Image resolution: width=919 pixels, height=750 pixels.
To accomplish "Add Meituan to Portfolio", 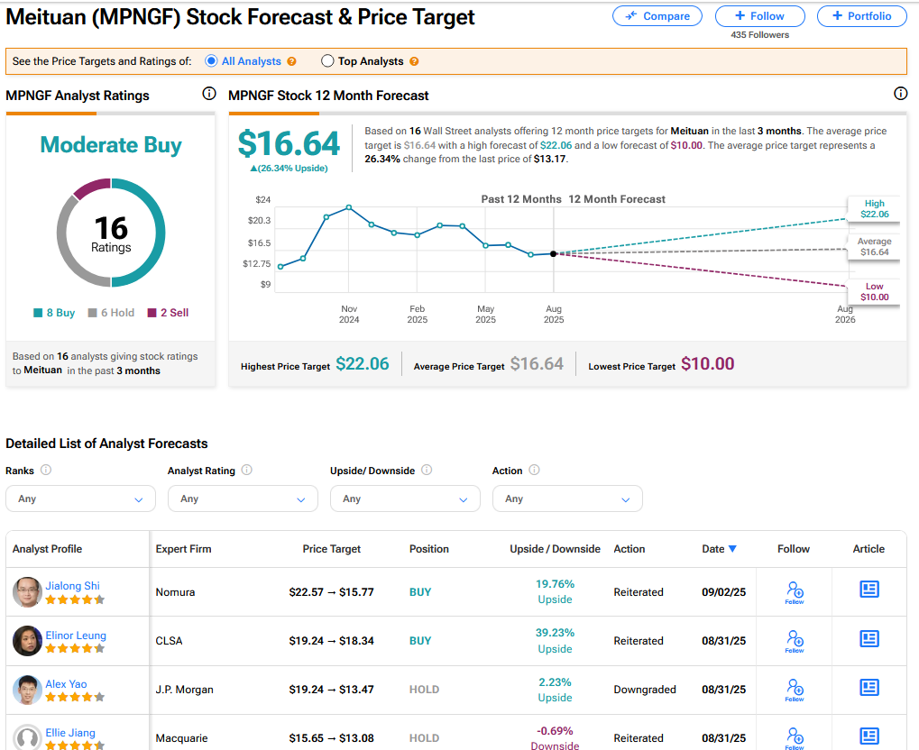I will tap(861, 16).
